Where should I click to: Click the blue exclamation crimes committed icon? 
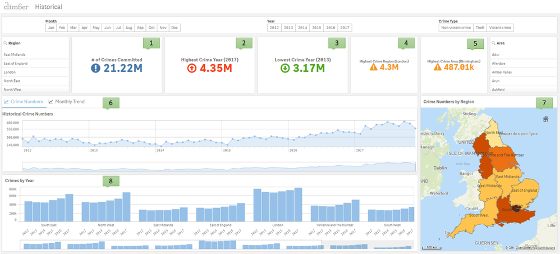(96, 68)
